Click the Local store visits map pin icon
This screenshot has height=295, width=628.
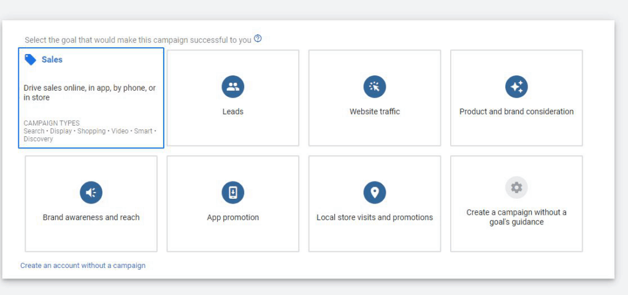[x=375, y=193]
